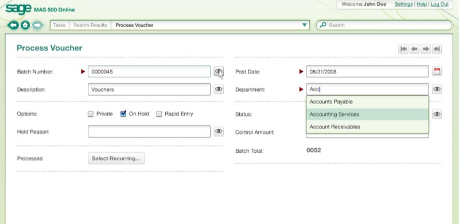
Task: Click the Control Amount label
Action: coord(255,132)
